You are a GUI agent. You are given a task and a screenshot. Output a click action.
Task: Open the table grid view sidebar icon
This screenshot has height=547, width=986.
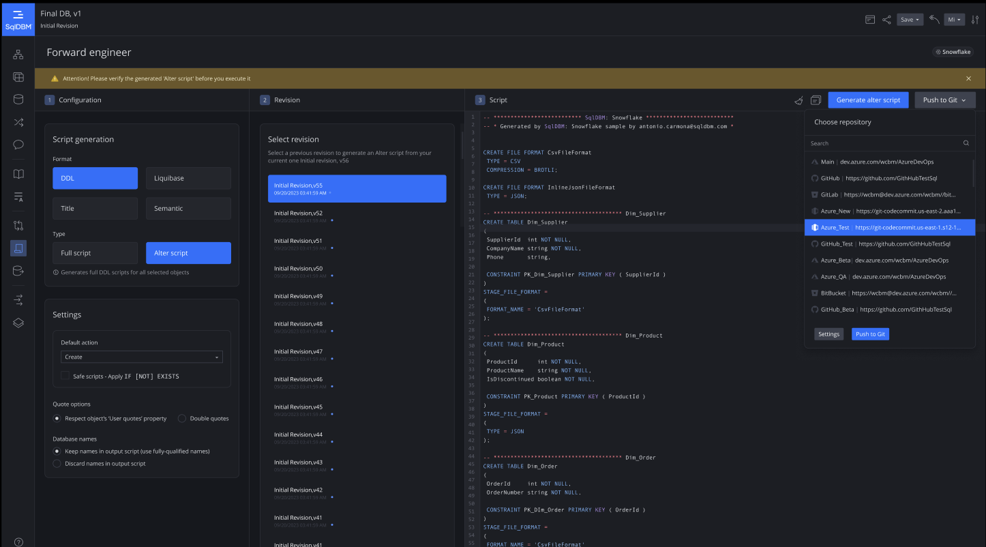(x=18, y=77)
